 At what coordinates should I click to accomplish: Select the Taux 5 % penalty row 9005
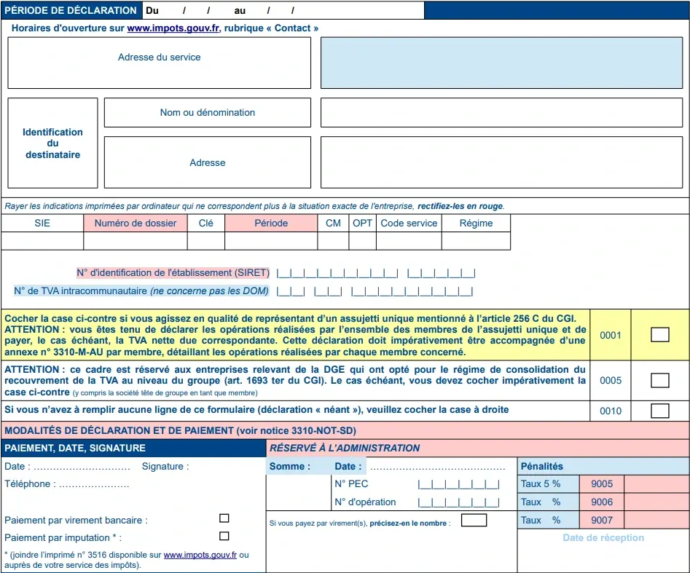click(602, 483)
